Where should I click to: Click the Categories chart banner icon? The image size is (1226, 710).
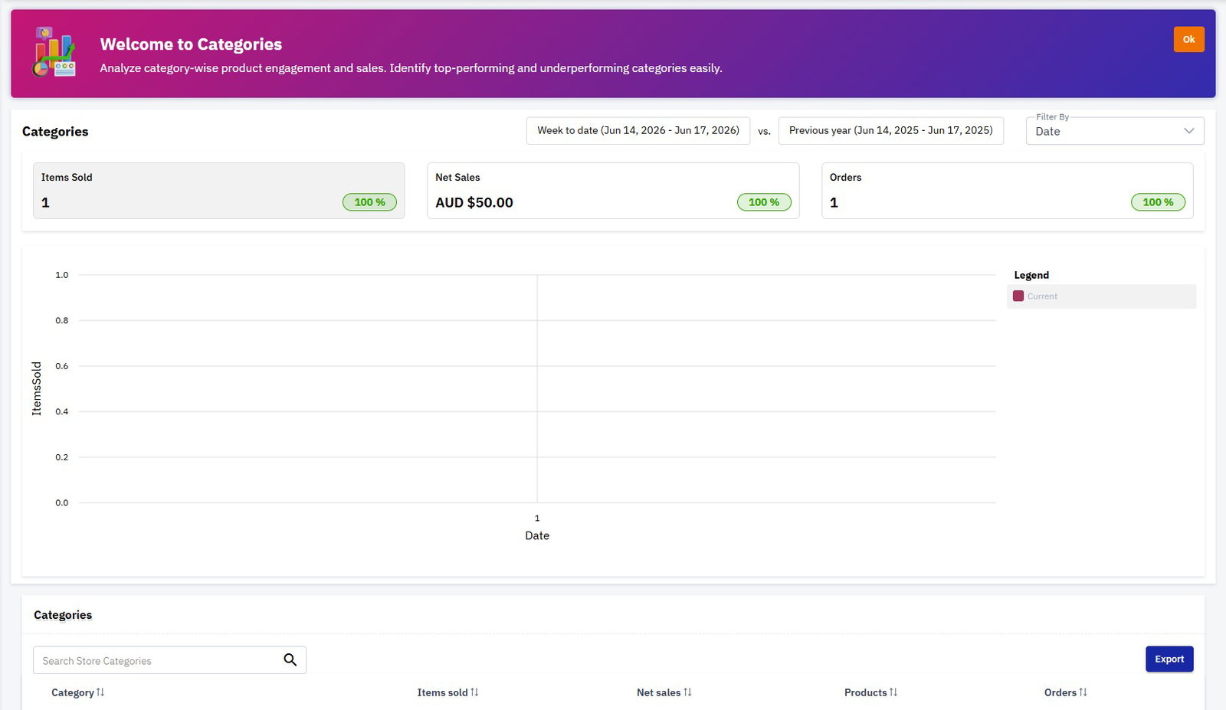54,52
